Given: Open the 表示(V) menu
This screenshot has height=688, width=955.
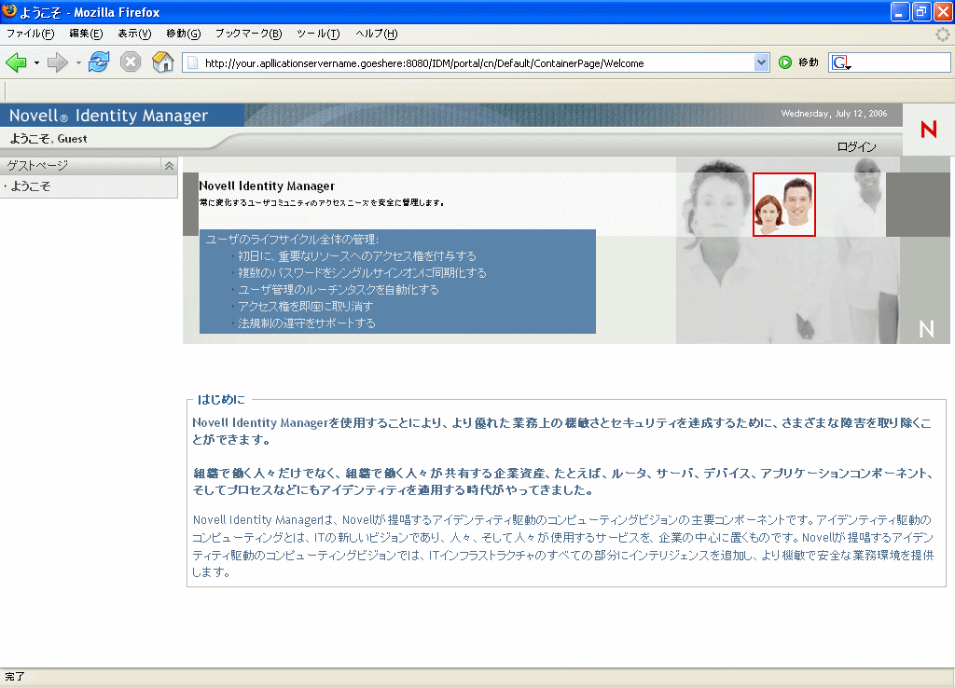Looking at the screenshot, I should point(134,34).
